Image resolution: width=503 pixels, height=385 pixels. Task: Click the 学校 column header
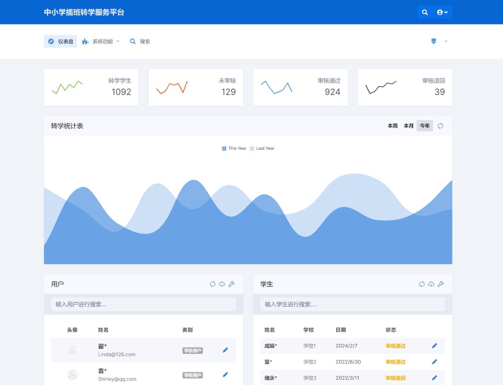(x=309, y=330)
